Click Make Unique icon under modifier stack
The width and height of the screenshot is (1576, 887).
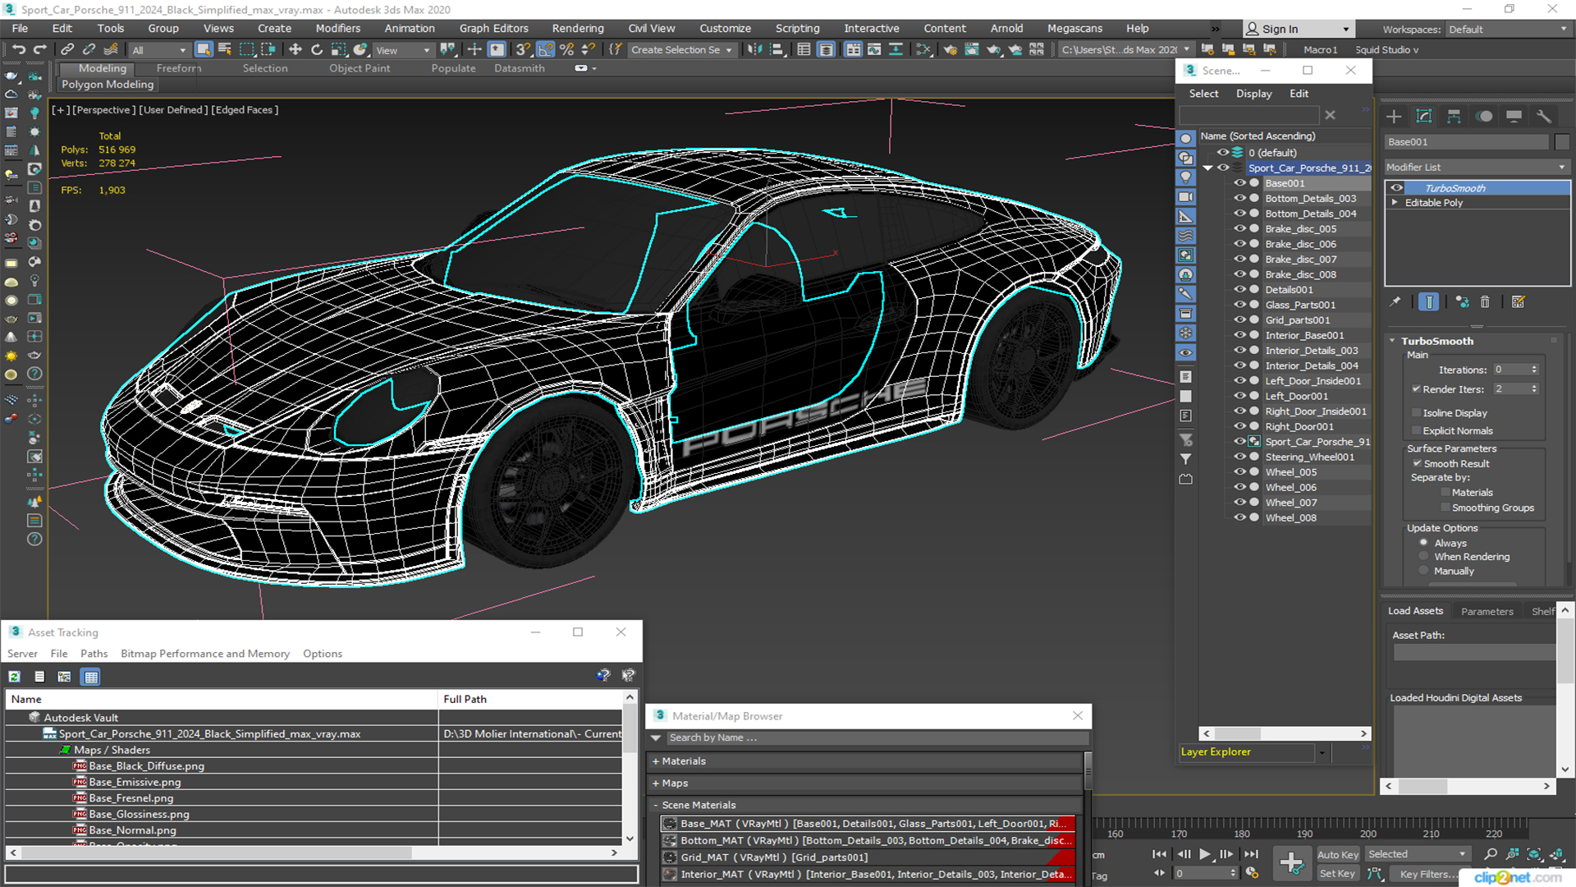click(x=1462, y=302)
